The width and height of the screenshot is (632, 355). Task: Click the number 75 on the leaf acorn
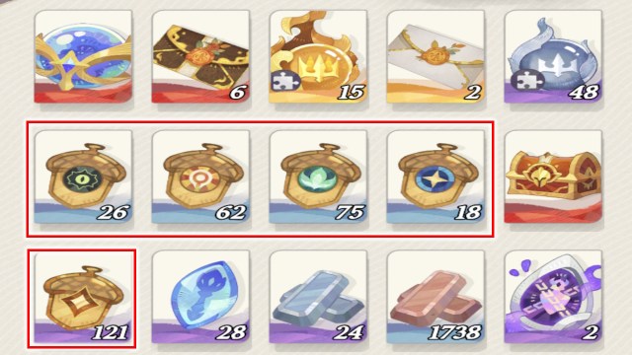350,212
